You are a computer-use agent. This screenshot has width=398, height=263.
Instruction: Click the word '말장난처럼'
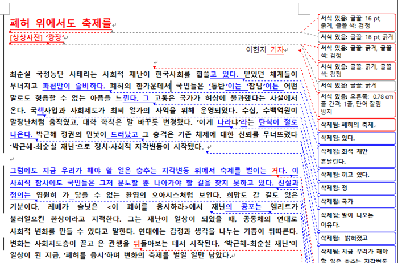(27, 122)
